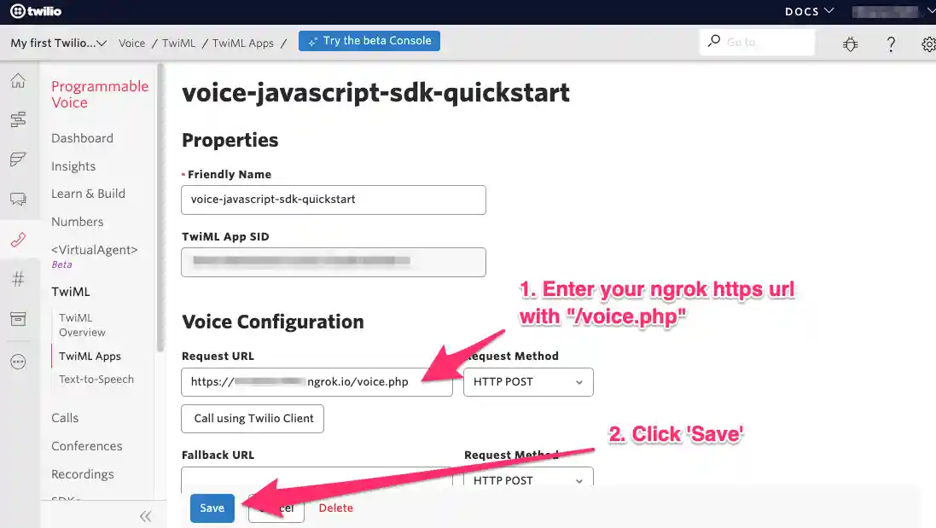
Task: Go to TwiML Apps in the breadcrumb
Action: 243,43
